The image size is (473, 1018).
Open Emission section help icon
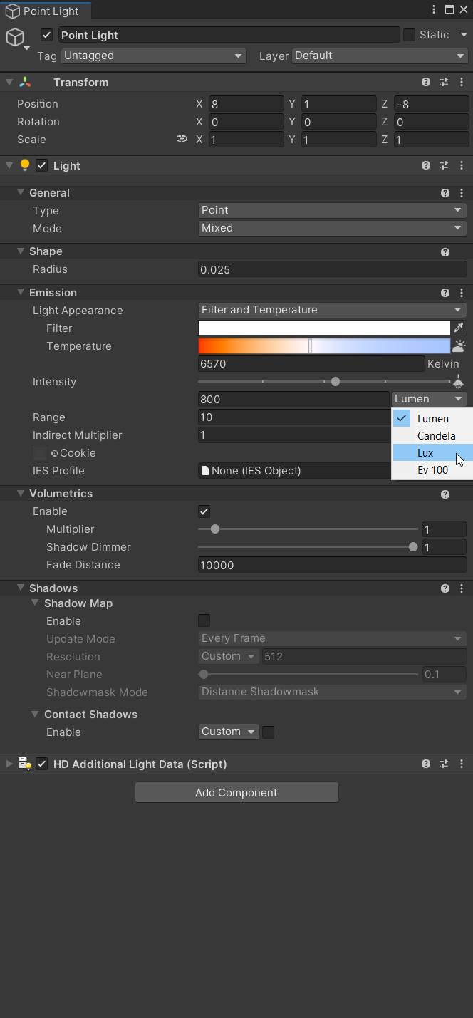pos(445,293)
